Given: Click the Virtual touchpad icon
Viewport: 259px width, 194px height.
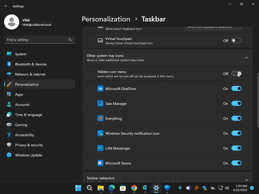Looking at the screenshot, I should tap(100, 41).
